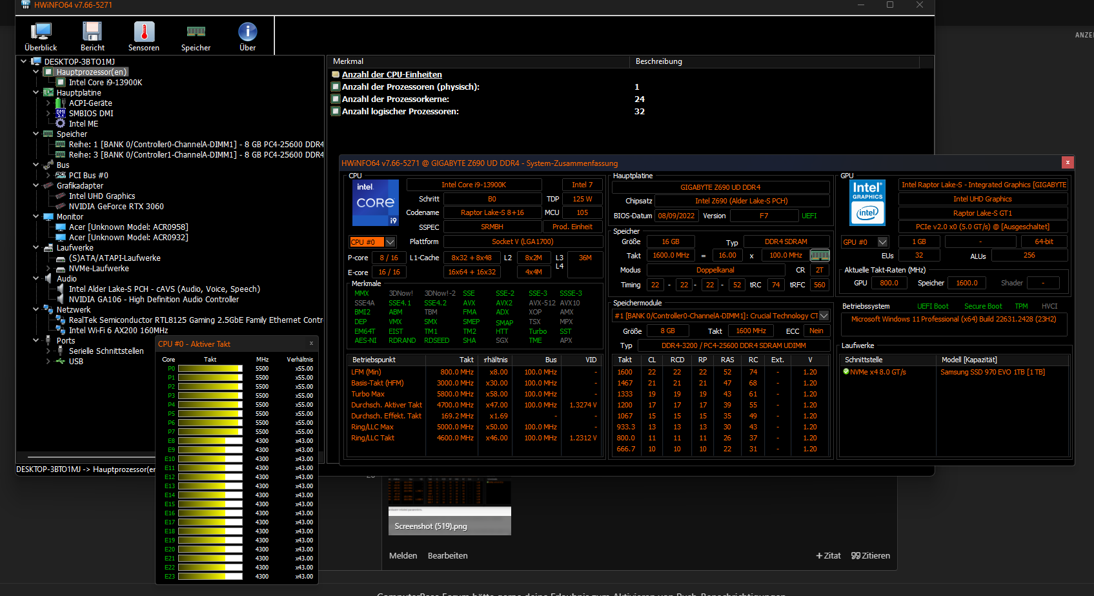Screen dimensions: 1094x596
Task: Click the P0 core clock bar
Action: (210, 369)
